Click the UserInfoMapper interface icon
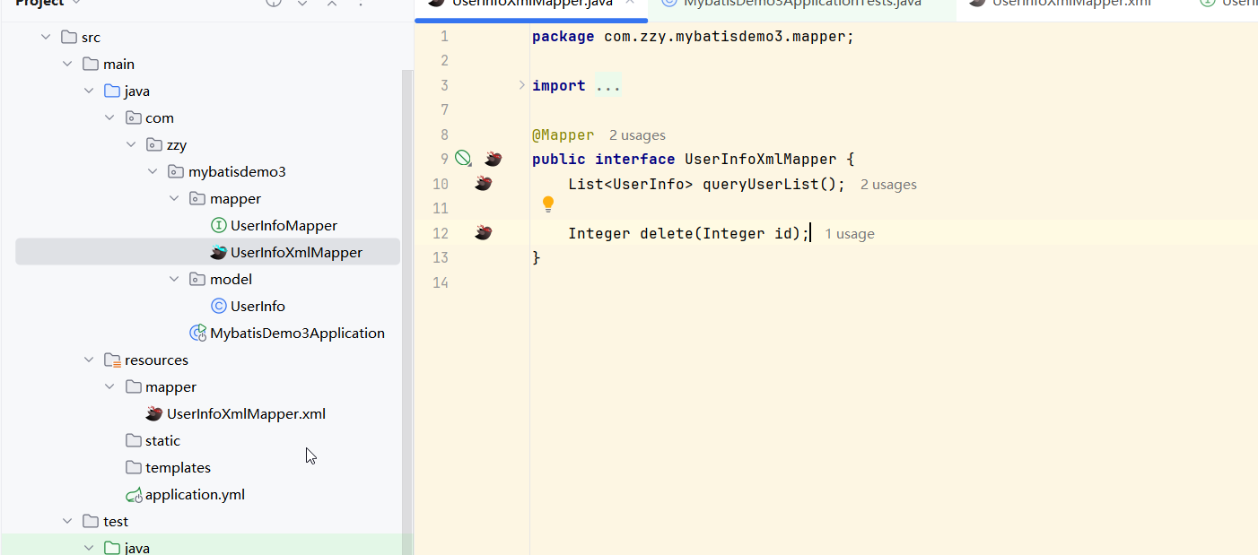Viewport: 1258px width, 555px height. (x=218, y=225)
